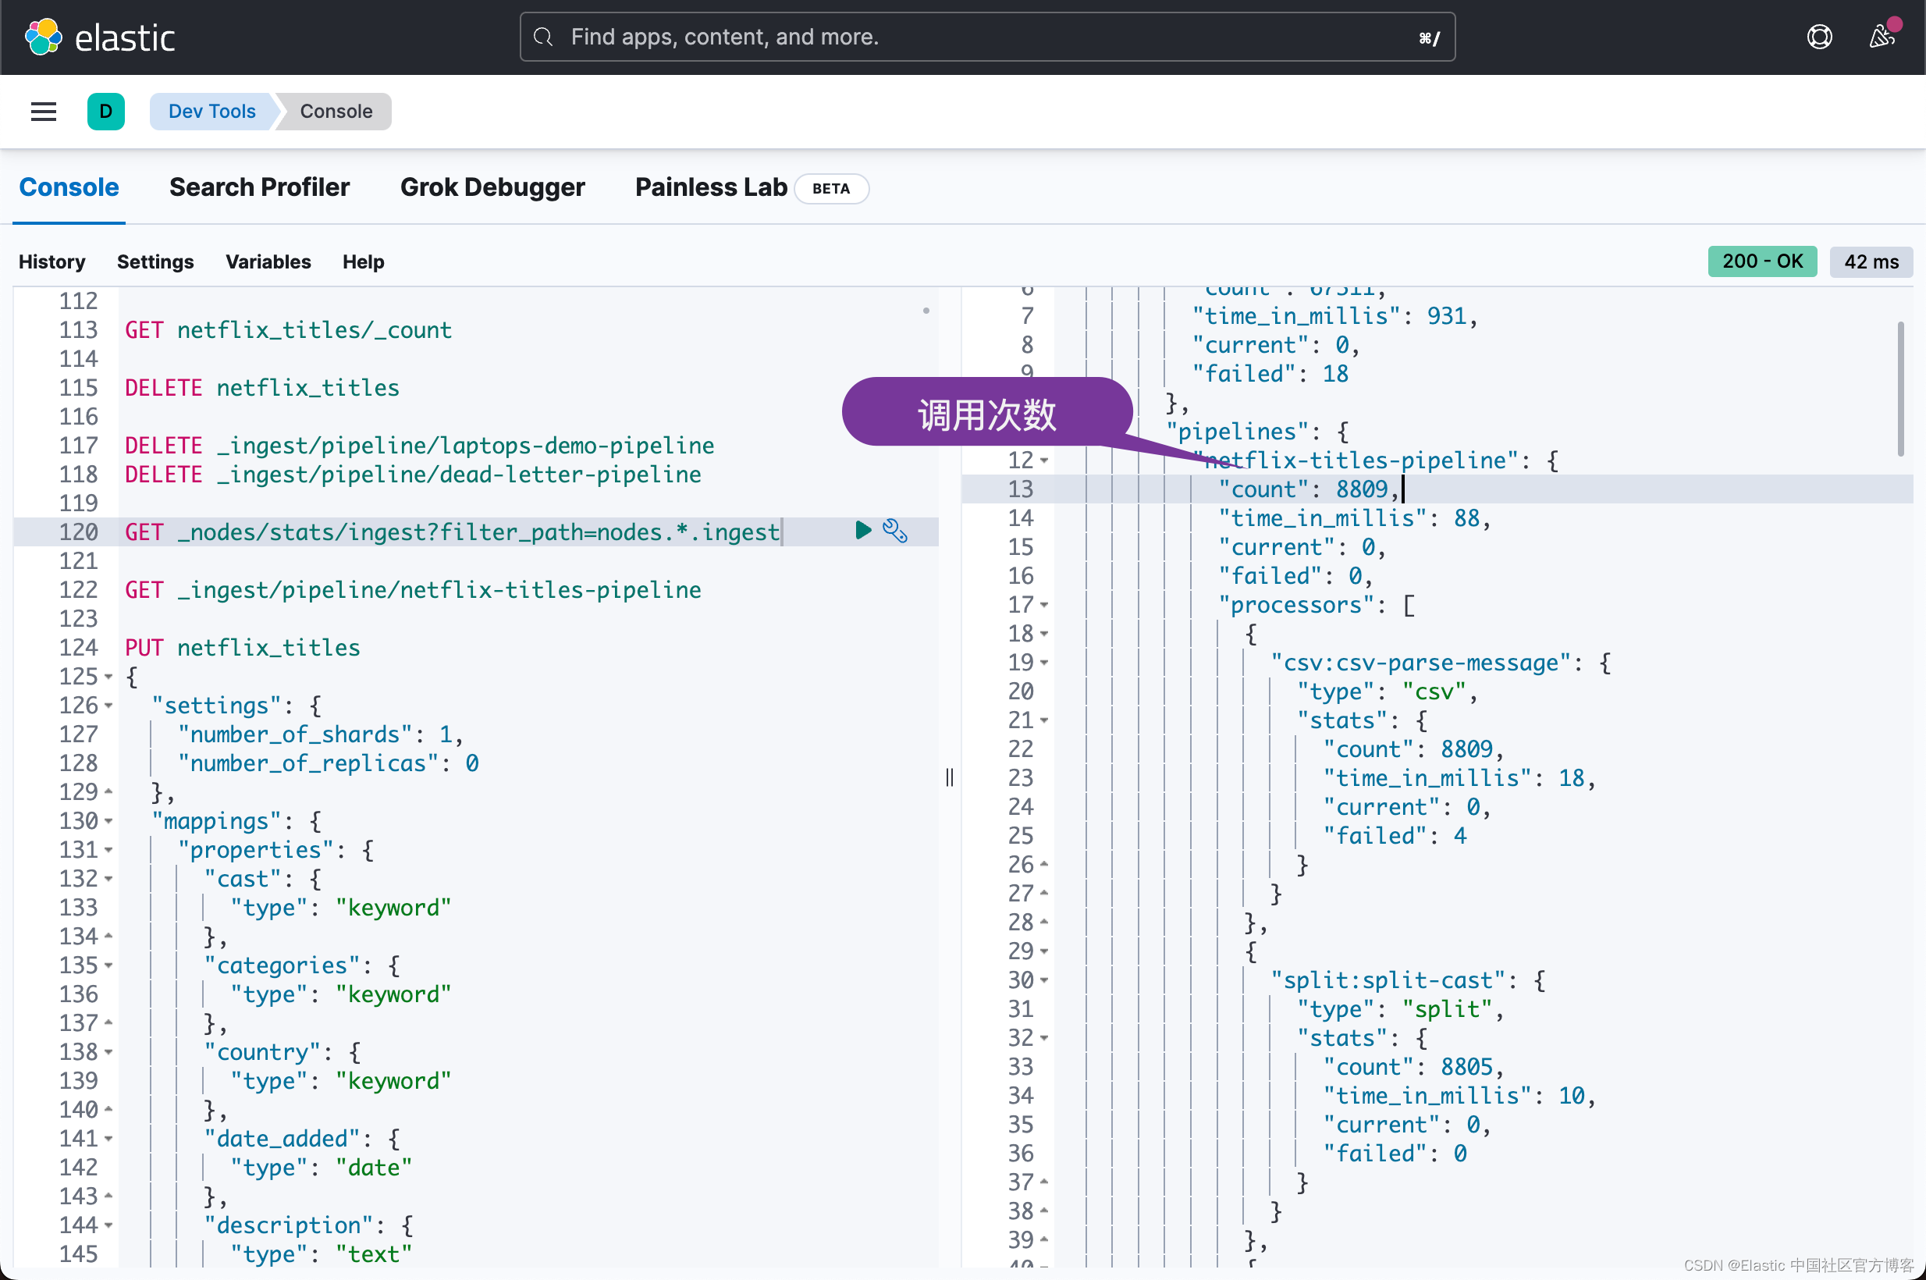The image size is (1926, 1280).
Task: Run the request with the play icon
Action: click(862, 531)
